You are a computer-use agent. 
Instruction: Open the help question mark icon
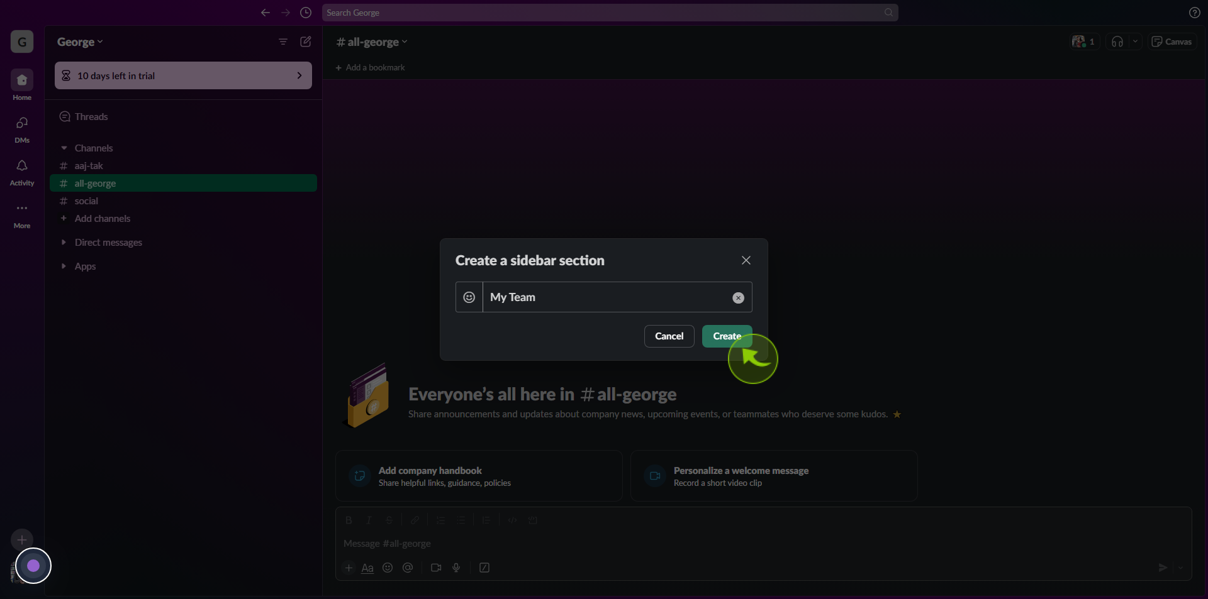pos(1194,13)
